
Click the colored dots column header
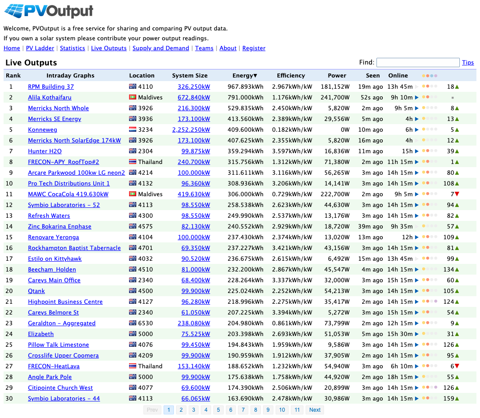point(429,76)
